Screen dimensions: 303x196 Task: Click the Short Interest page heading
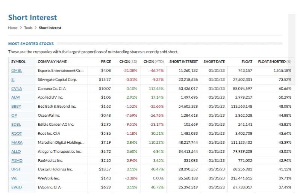coord(32,18)
